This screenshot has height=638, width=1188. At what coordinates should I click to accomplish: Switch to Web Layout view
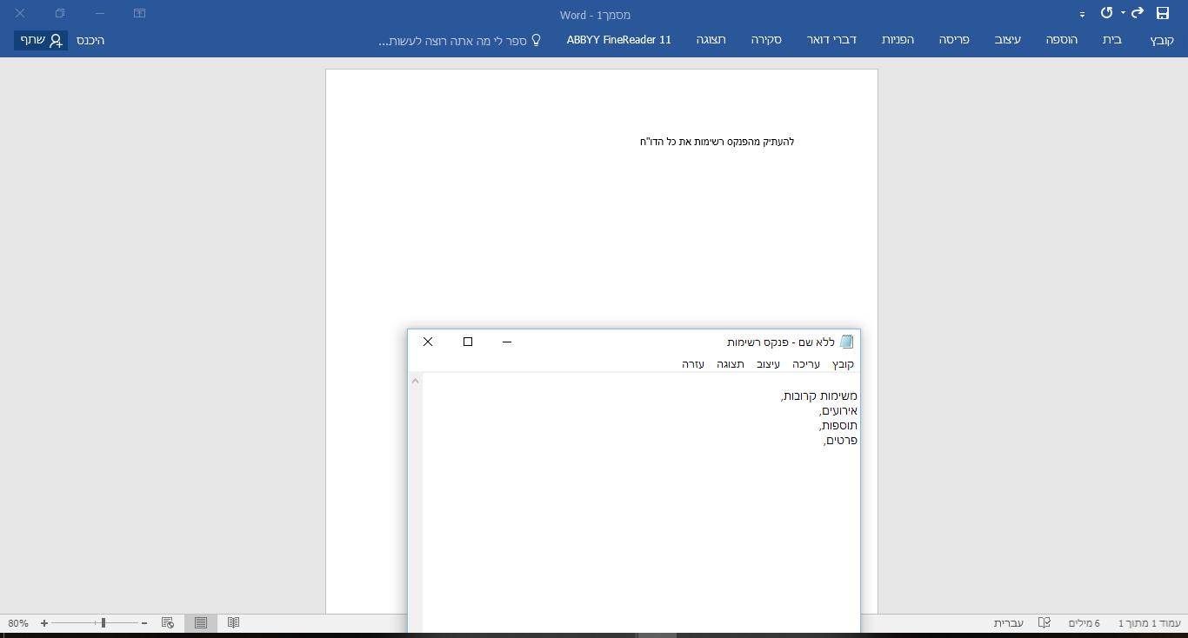pos(169,623)
